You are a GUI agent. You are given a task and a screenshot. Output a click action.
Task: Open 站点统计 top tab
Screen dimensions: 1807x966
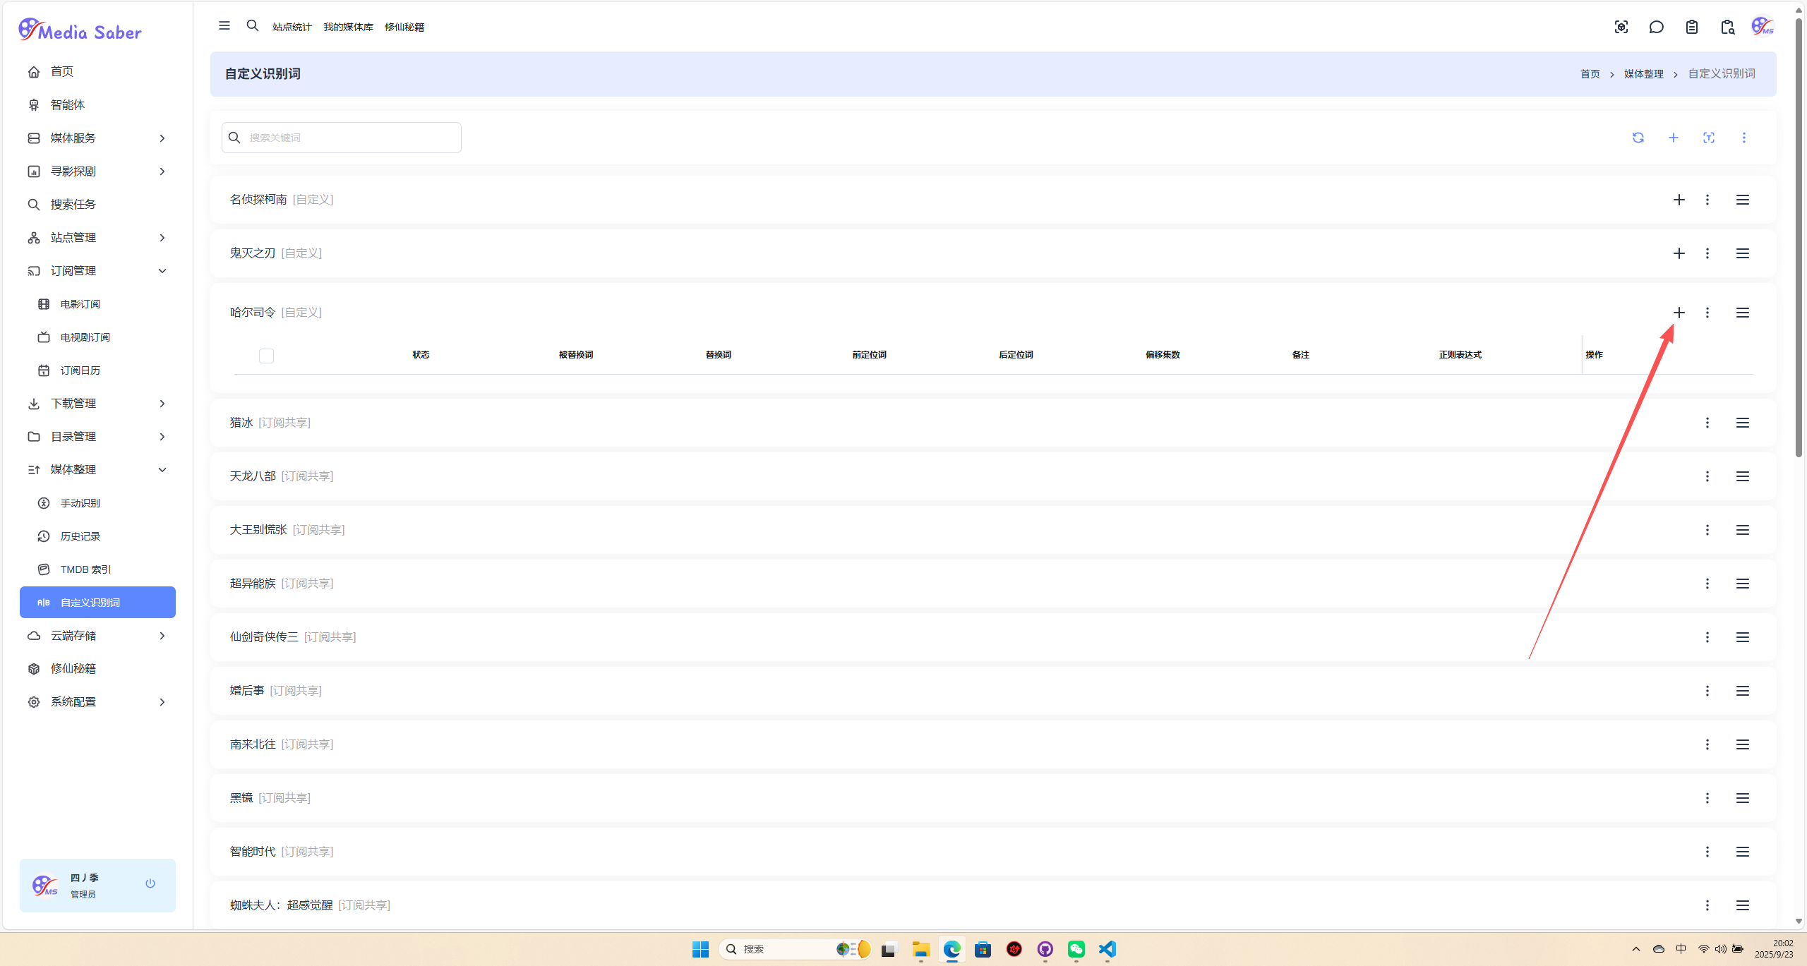(292, 27)
